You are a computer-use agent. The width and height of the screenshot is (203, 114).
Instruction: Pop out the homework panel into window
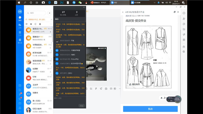pos(175,12)
